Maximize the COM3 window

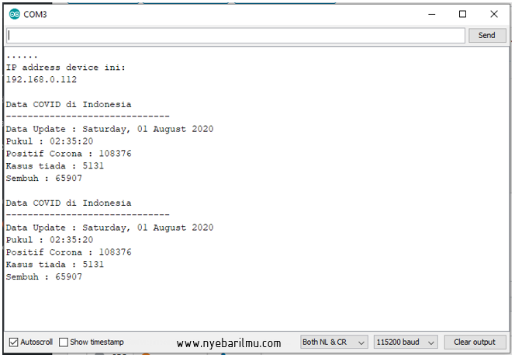[462, 14]
